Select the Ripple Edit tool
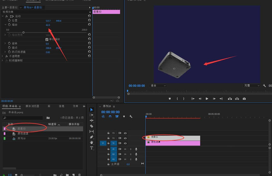Viewport: 272px width, 176px height. click(92, 120)
